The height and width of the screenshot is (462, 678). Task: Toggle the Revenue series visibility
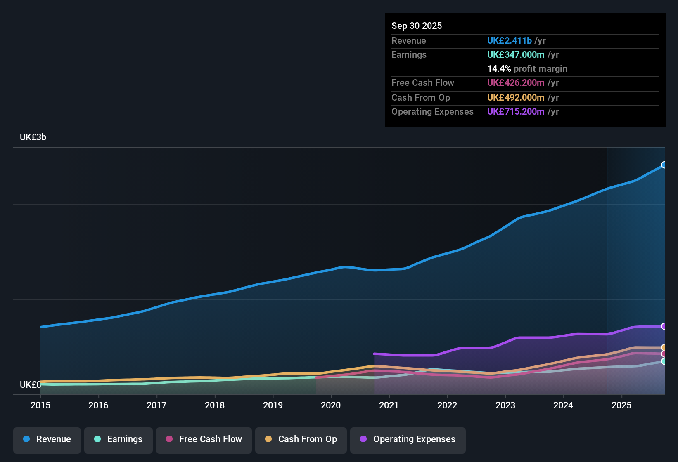(x=47, y=439)
